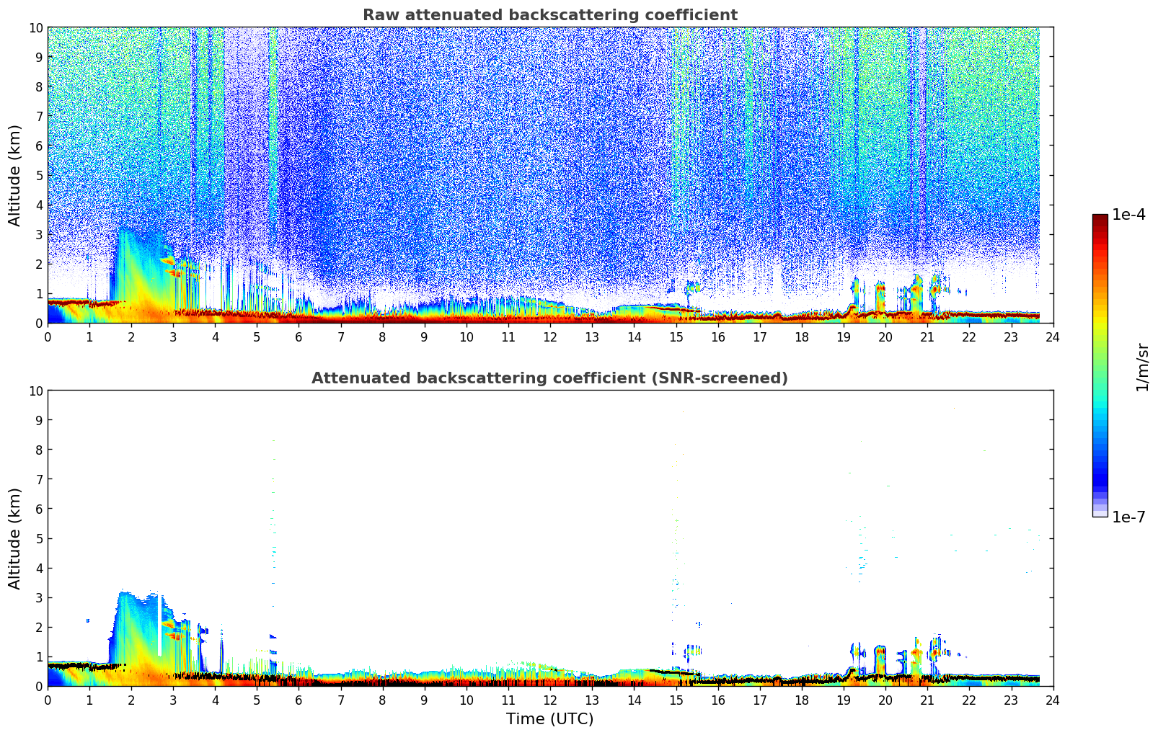Click the '12' time tick of the top plot
The width and height of the screenshot is (1158, 735).
click(x=550, y=337)
